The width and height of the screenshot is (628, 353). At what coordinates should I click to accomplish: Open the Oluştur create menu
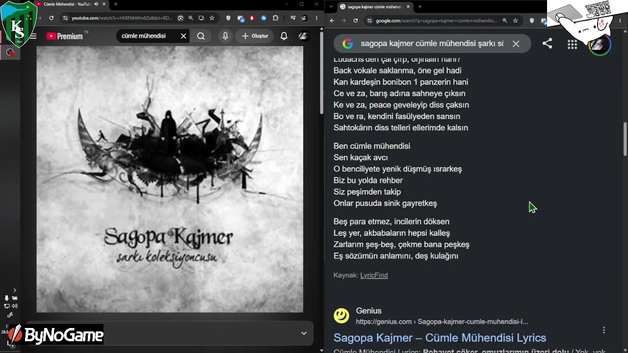coord(255,36)
